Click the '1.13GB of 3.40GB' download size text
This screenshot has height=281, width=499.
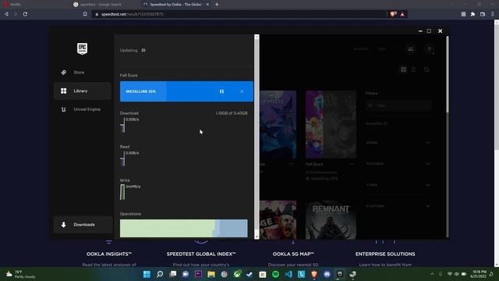pos(232,113)
